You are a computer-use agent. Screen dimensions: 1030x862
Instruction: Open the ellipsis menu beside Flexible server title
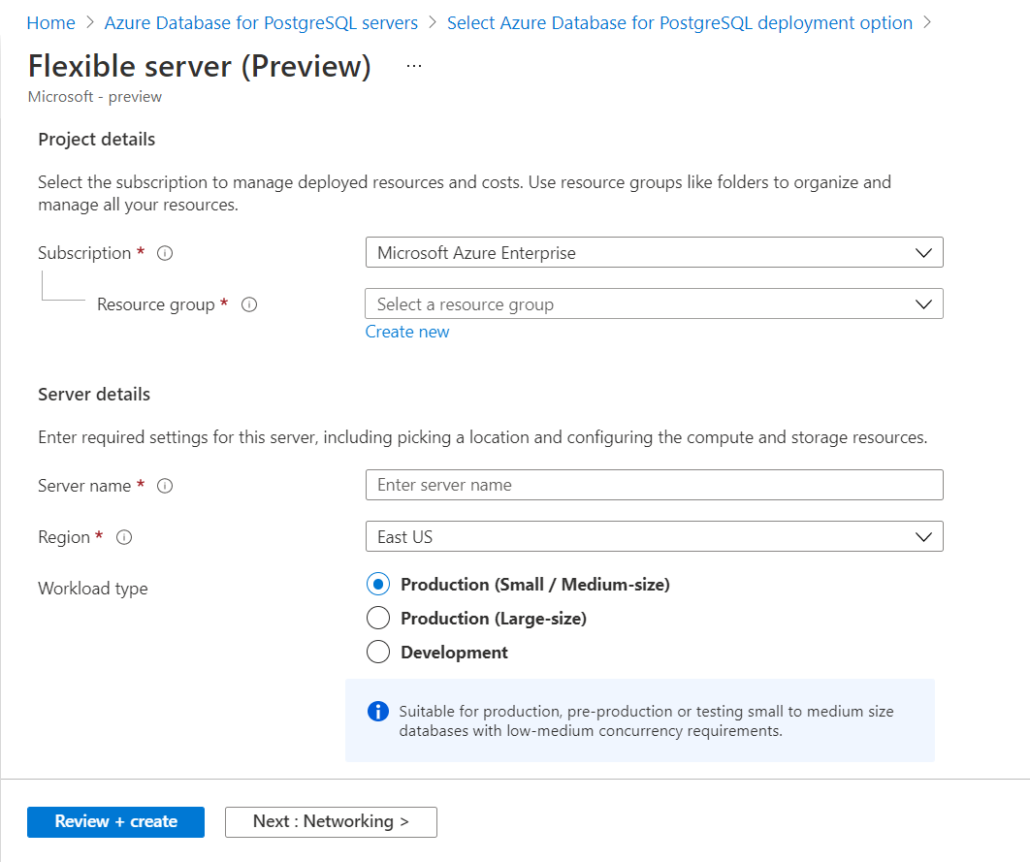[414, 66]
